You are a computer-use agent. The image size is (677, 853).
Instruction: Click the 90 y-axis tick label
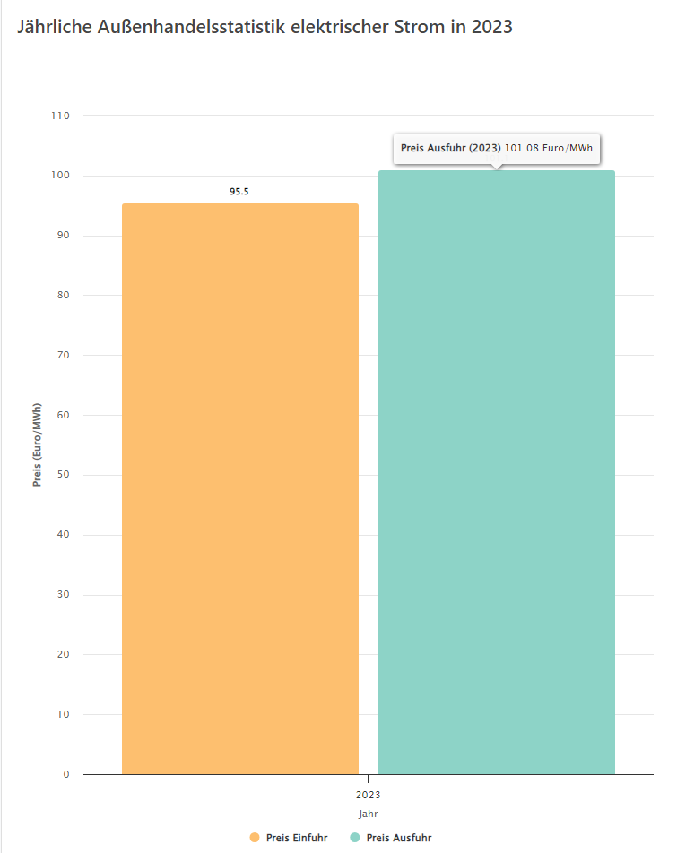pos(64,236)
